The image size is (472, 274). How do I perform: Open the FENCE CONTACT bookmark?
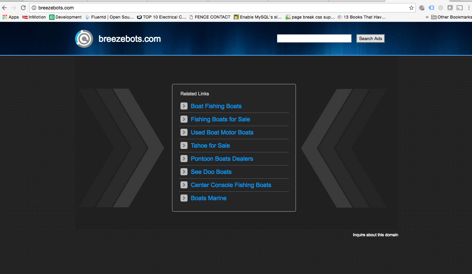coord(210,17)
